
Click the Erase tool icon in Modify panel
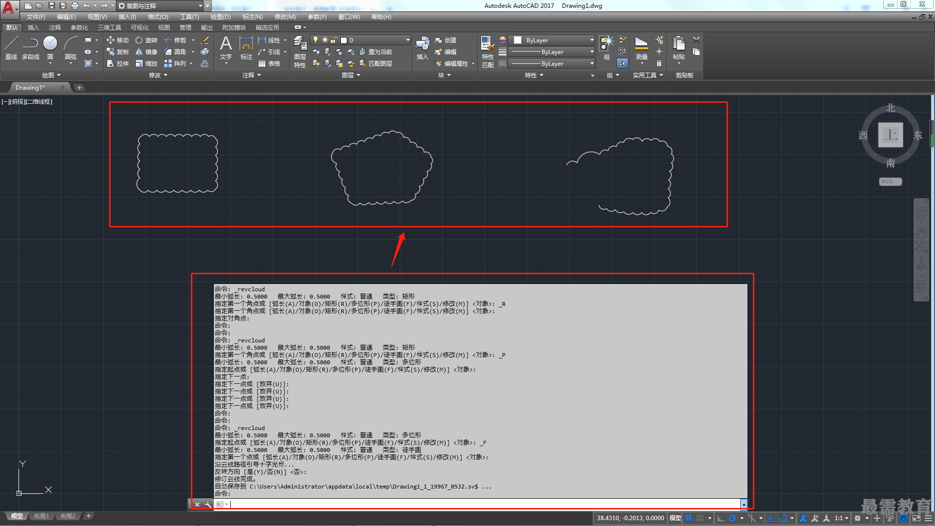pyautogui.click(x=205, y=40)
